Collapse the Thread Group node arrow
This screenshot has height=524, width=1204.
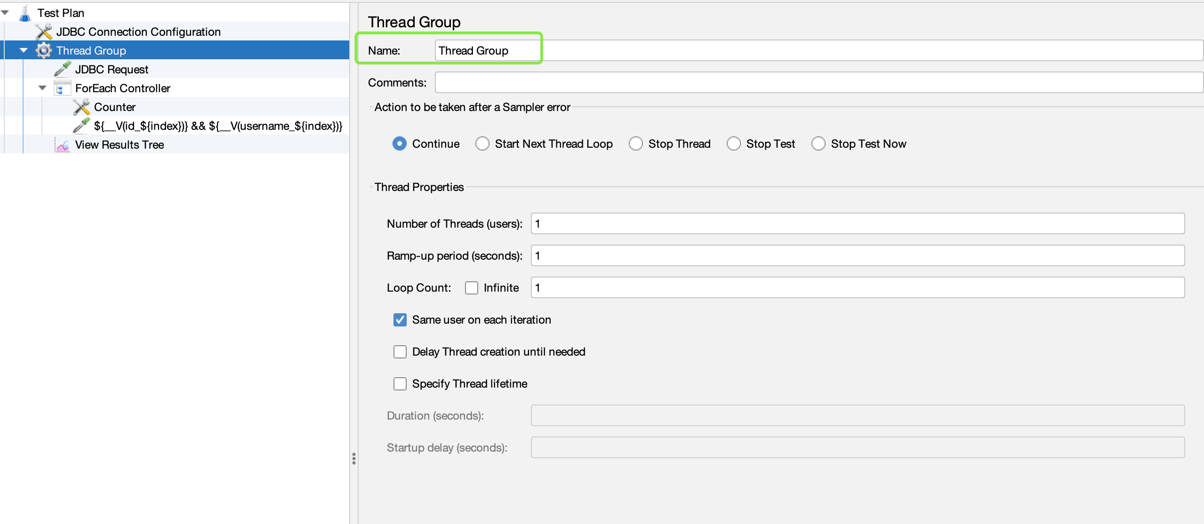24,50
